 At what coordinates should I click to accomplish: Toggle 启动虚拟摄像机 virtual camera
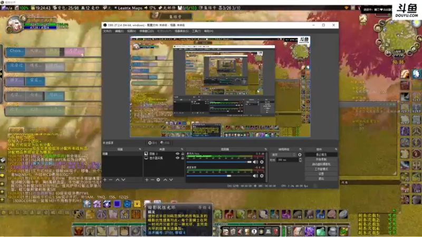[x=321, y=164]
